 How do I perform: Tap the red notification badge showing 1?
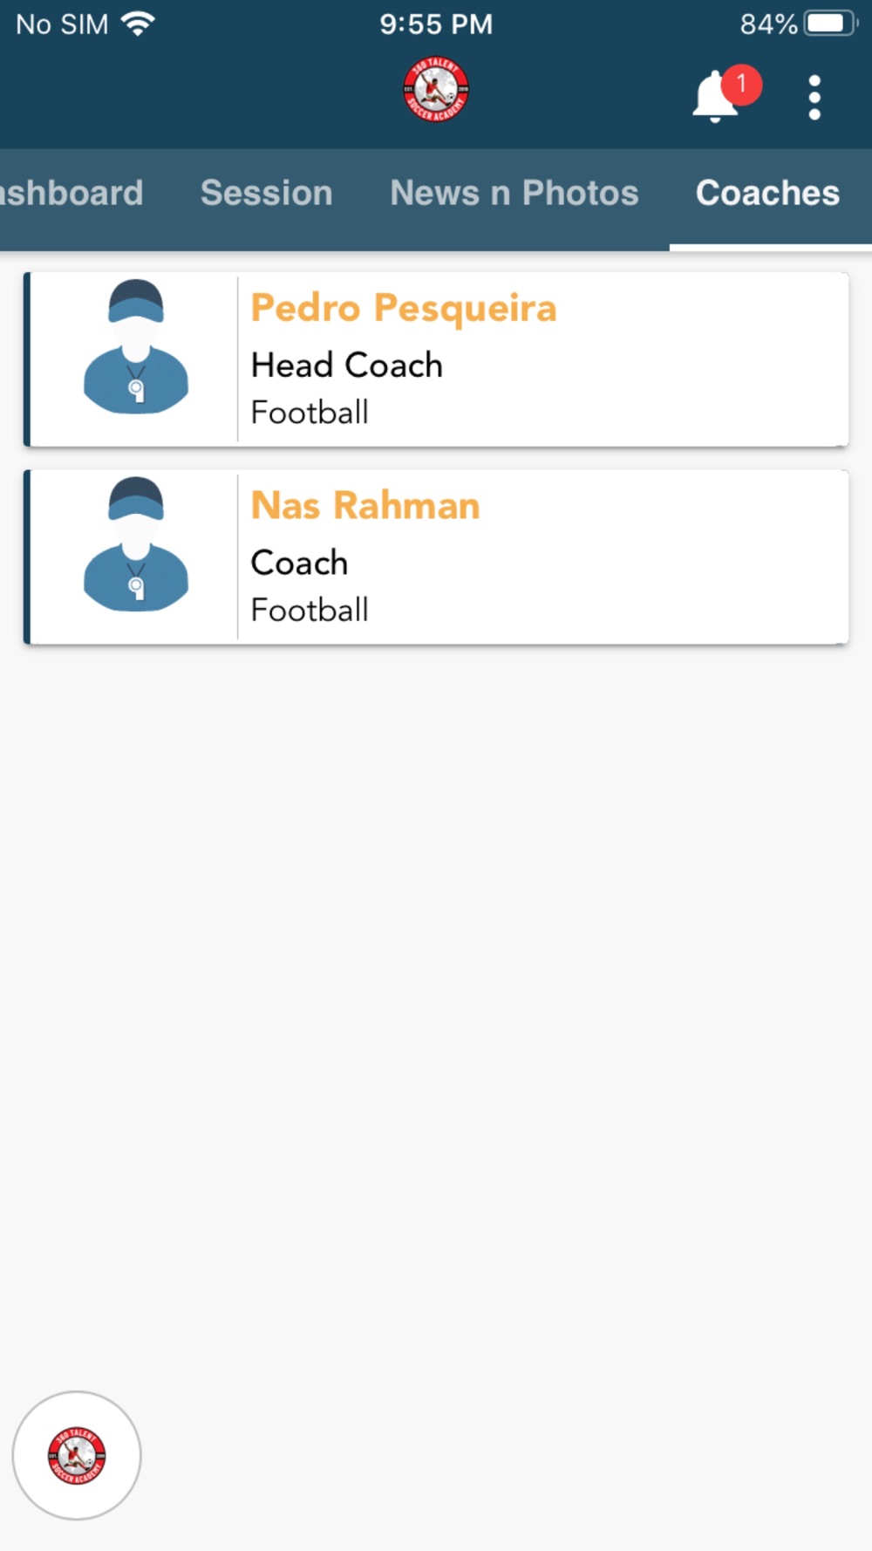pyautogui.click(x=741, y=85)
